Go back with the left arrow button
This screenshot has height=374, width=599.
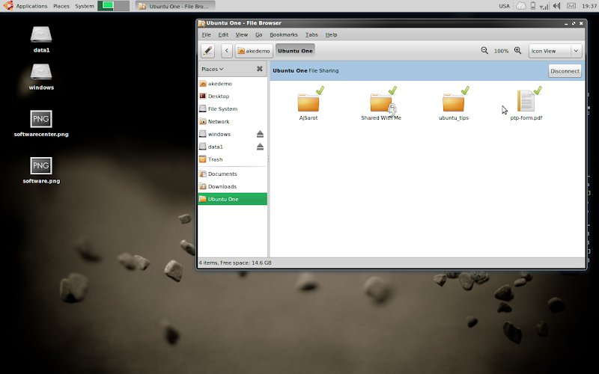(x=227, y=51)
